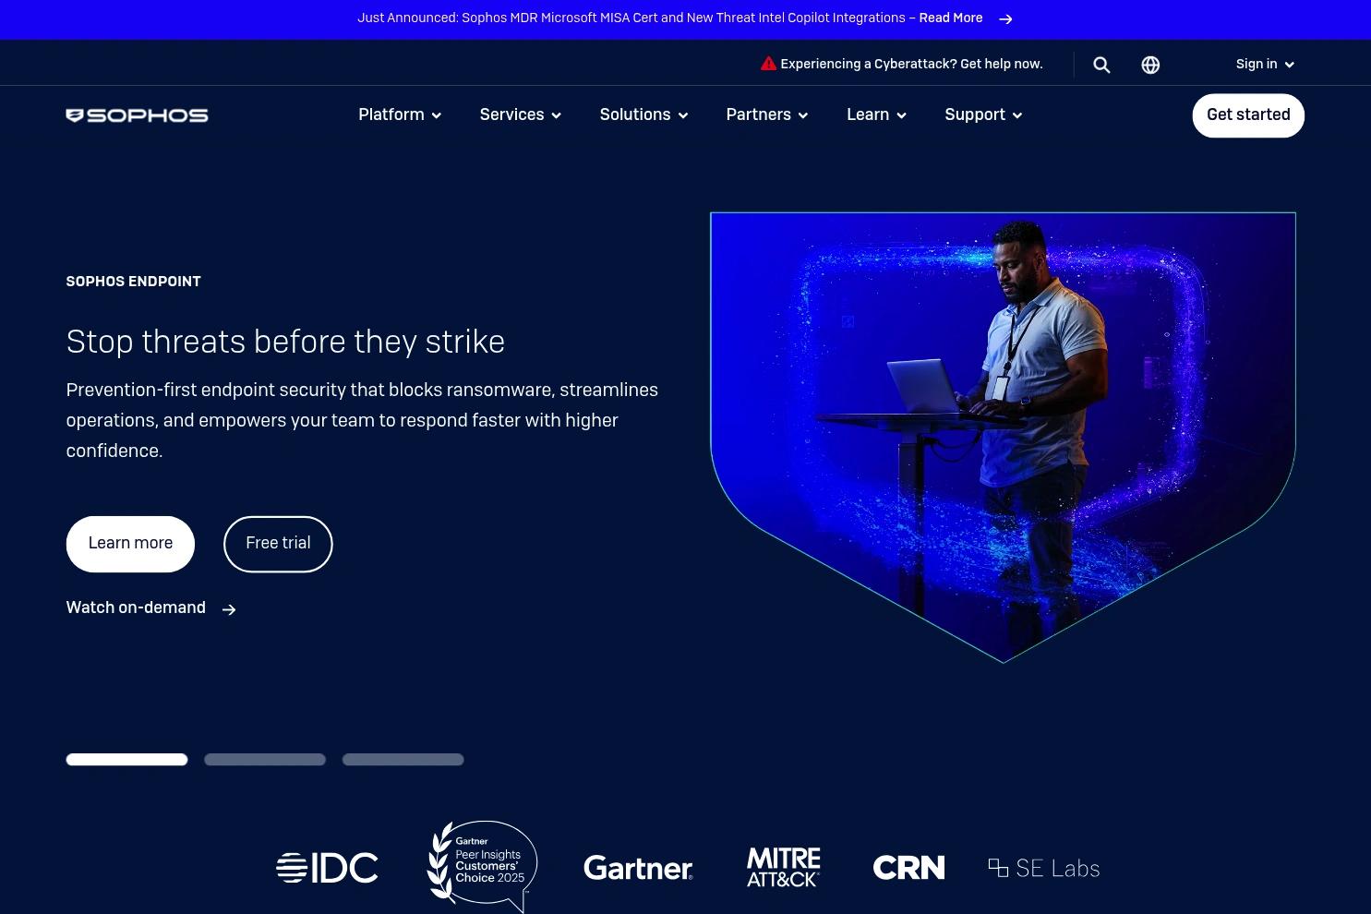Click the arrow next to Watch on-demand
This screenshot has width=1371, height=914.
[229, 609]
